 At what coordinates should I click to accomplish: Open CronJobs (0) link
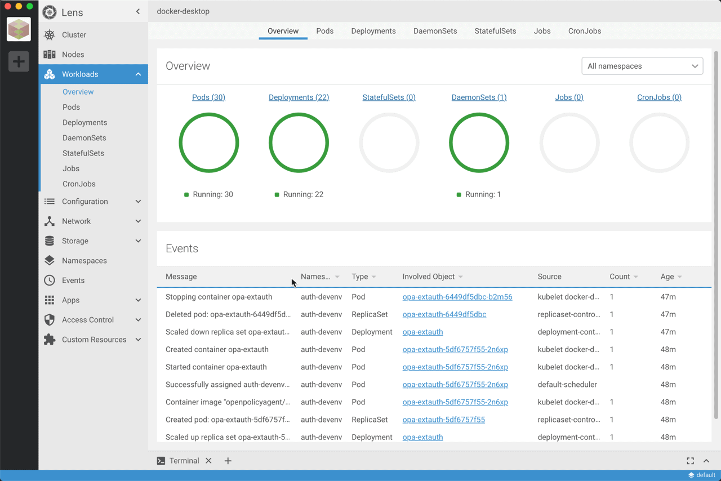pyautogui.click(x=659, y=97)
